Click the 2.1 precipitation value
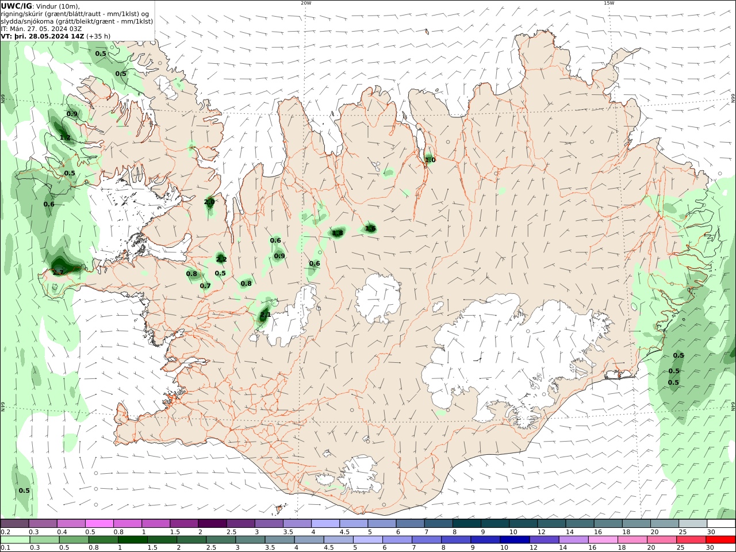This screenshot has width=736, height=552. [265, 315]
